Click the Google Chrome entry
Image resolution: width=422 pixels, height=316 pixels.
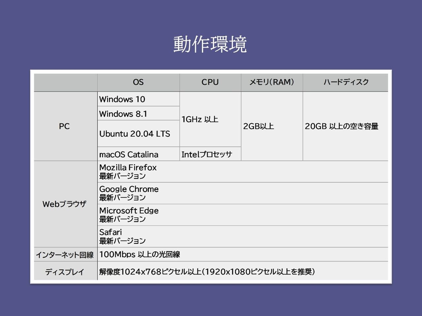point(243,193)
